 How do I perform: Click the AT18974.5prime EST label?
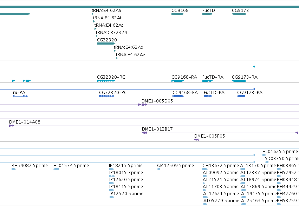click(x=258, y=180)
